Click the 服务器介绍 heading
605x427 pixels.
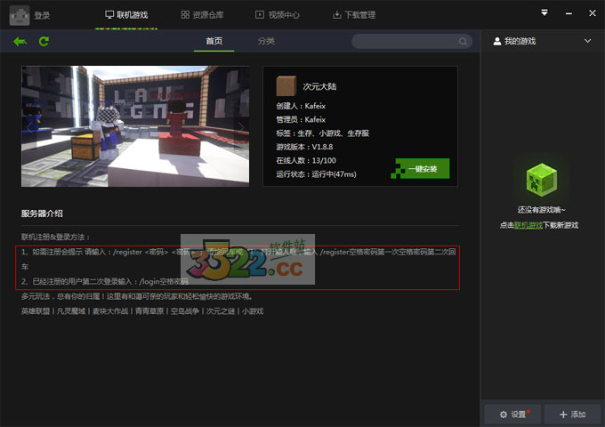click(x=42, y=213)
